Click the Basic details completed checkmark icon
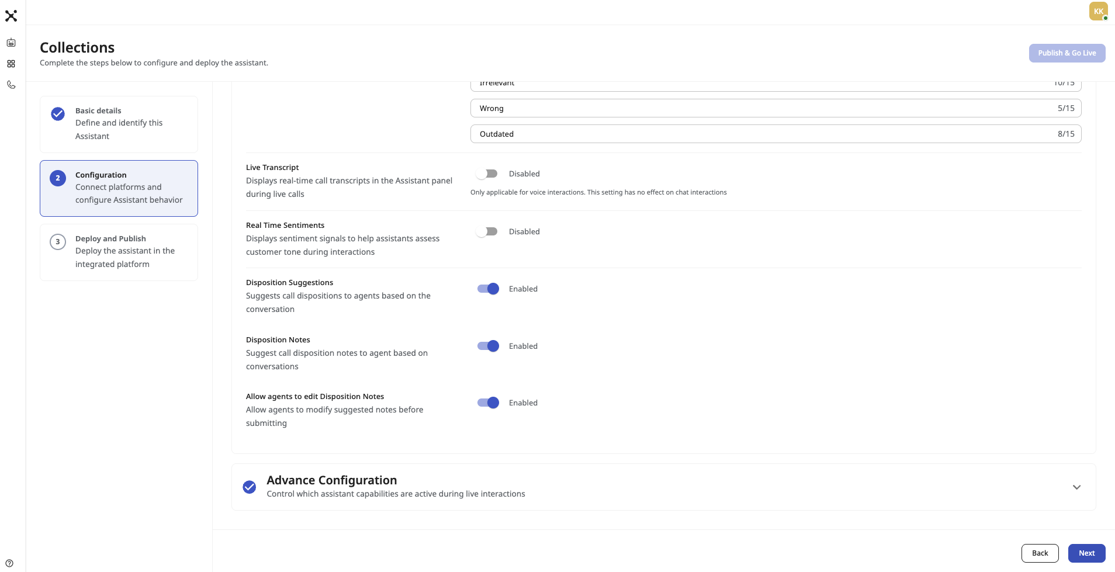 click(x=58, y=114)
